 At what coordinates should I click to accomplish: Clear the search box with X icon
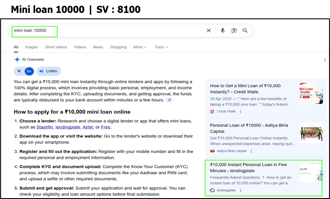point(209,31)
